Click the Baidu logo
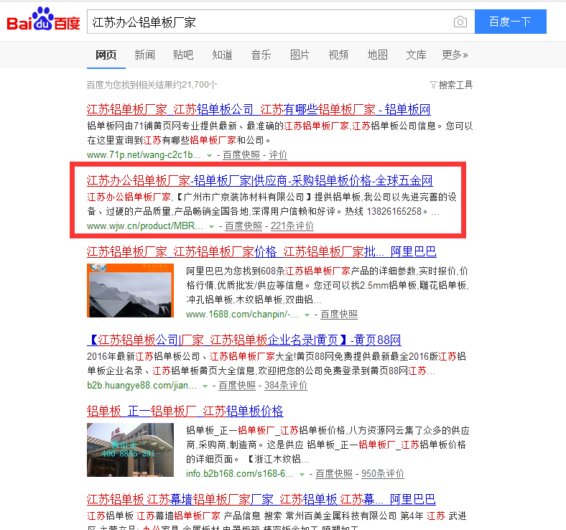The width and height of the screenshot is (566, 530). click(x=43, y=20)
